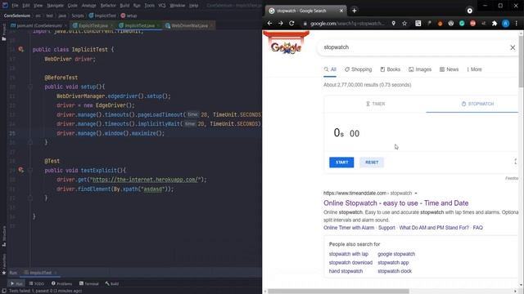
Task: Go forward in Chrome
Action: tap(281, 24)
